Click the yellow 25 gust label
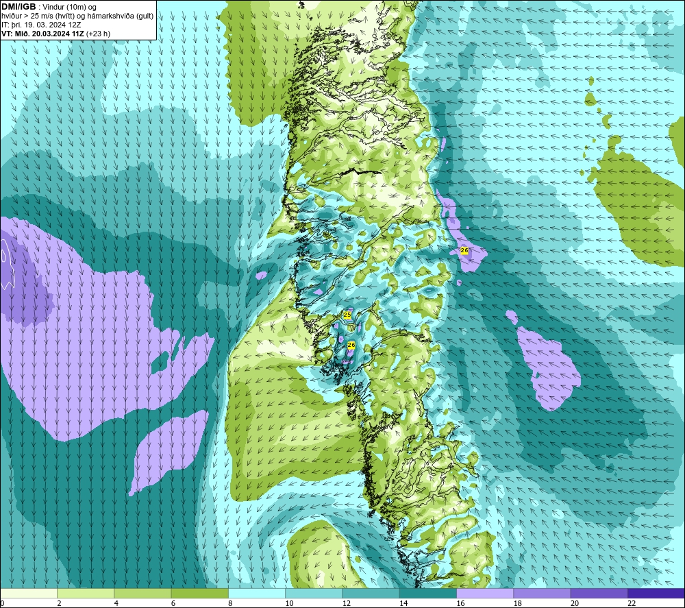 pos(347,315)
